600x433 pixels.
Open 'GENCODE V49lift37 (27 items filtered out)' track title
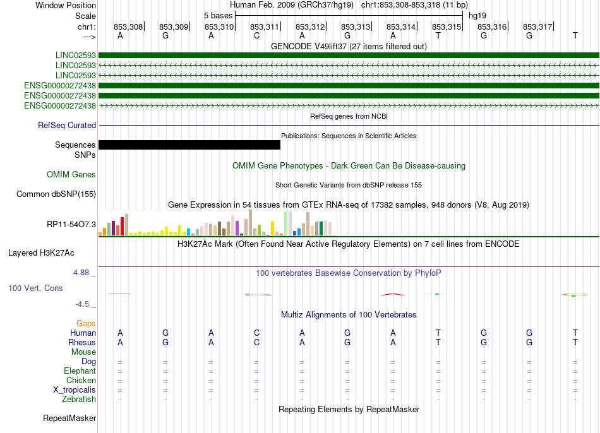pos(349,46)
